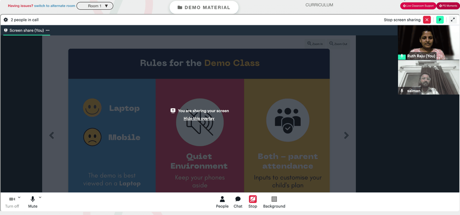The width and height of the screenshot is (460, 215).
Task: Click the red stop screen sharing X button
Action: (427, 20)
